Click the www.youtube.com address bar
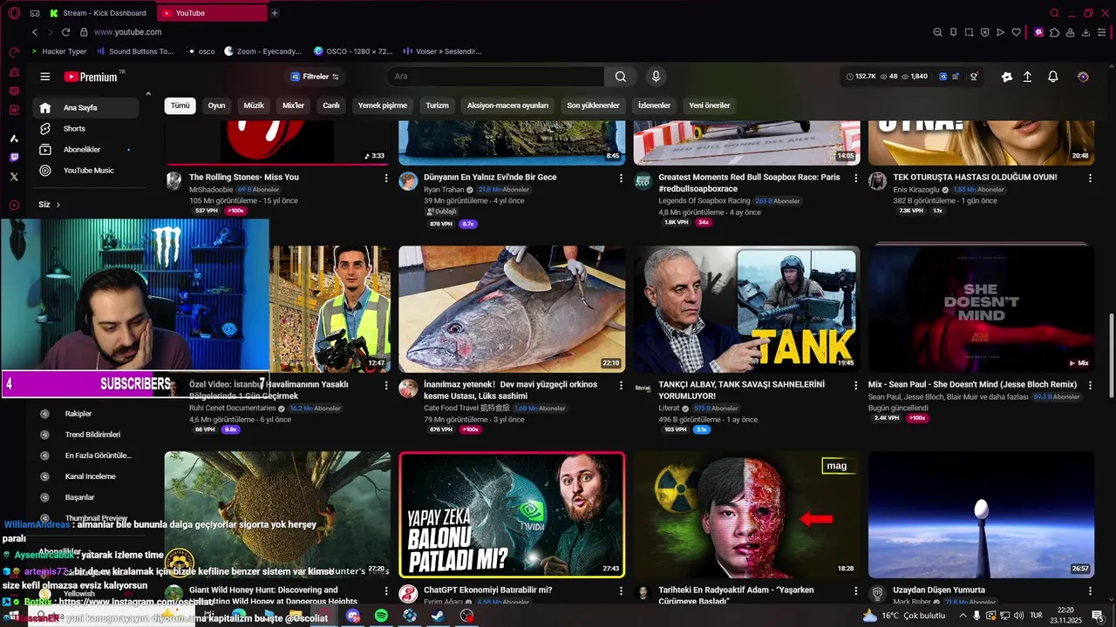 (x=127, y=32)
